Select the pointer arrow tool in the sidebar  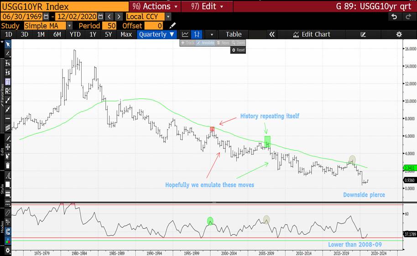click(x=8, y=44)
